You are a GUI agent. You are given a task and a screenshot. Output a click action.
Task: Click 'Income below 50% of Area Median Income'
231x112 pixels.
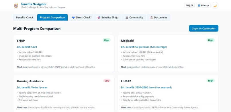tap(40, 93)
